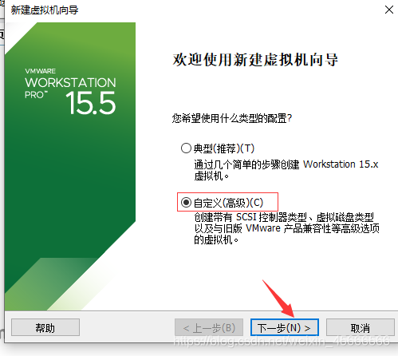Click the 下一步(N) > button

click(x=285, y=327)
